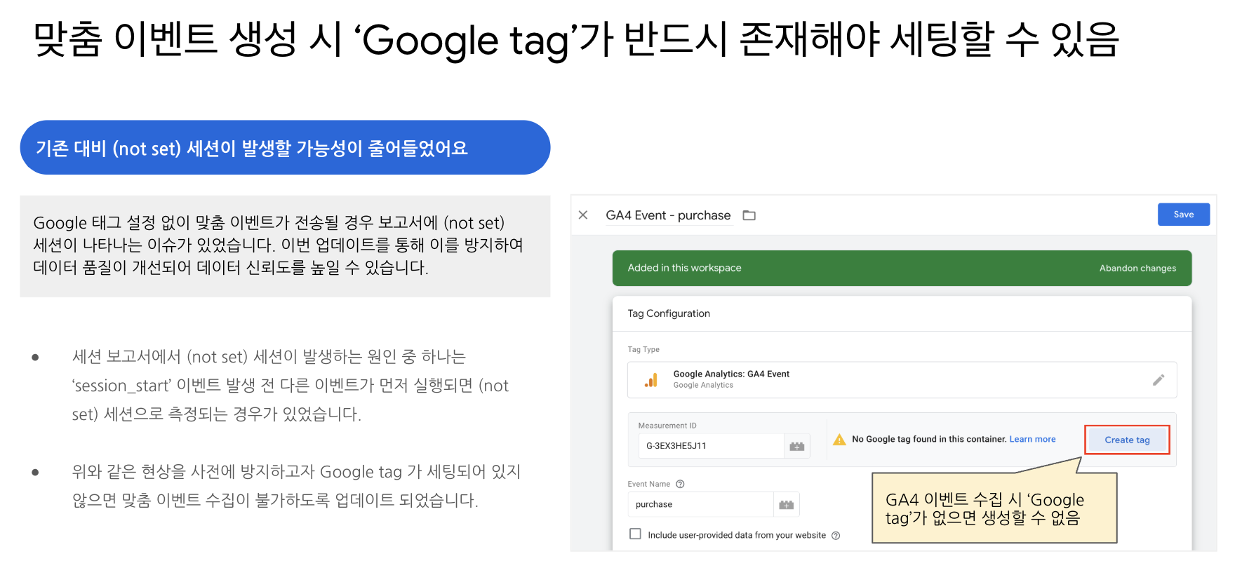Click the Measurement ID input field
The width and height of the screenshot is (1235, 582).
click(711, 446)
